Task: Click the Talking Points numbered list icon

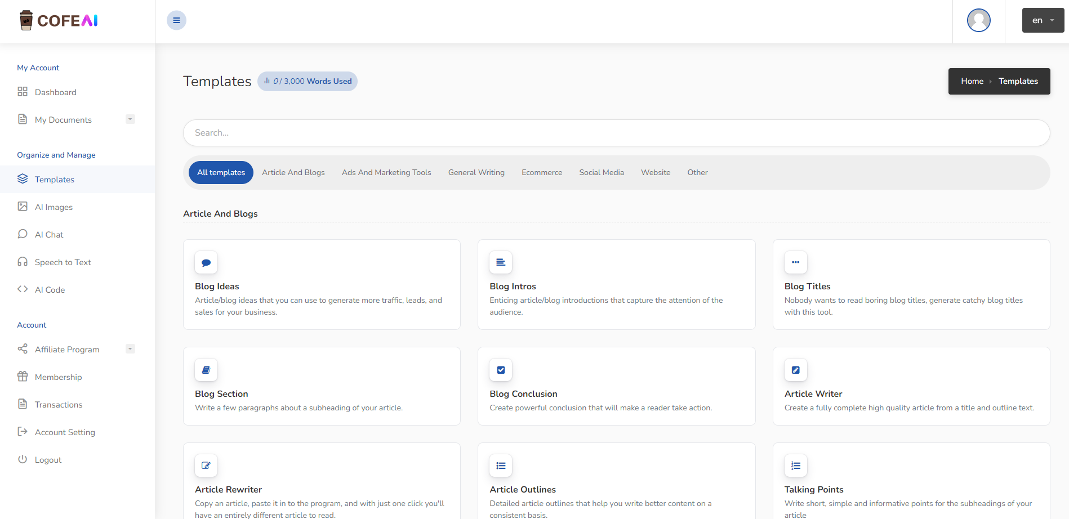Action: point(796,466)
